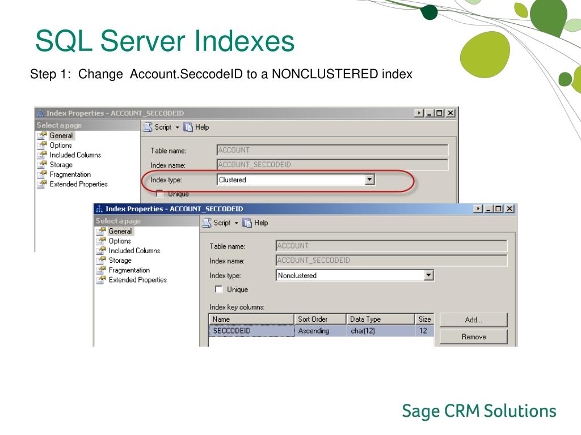Select Options page in front window
581x435 pixels.
(x=120, y=241)
